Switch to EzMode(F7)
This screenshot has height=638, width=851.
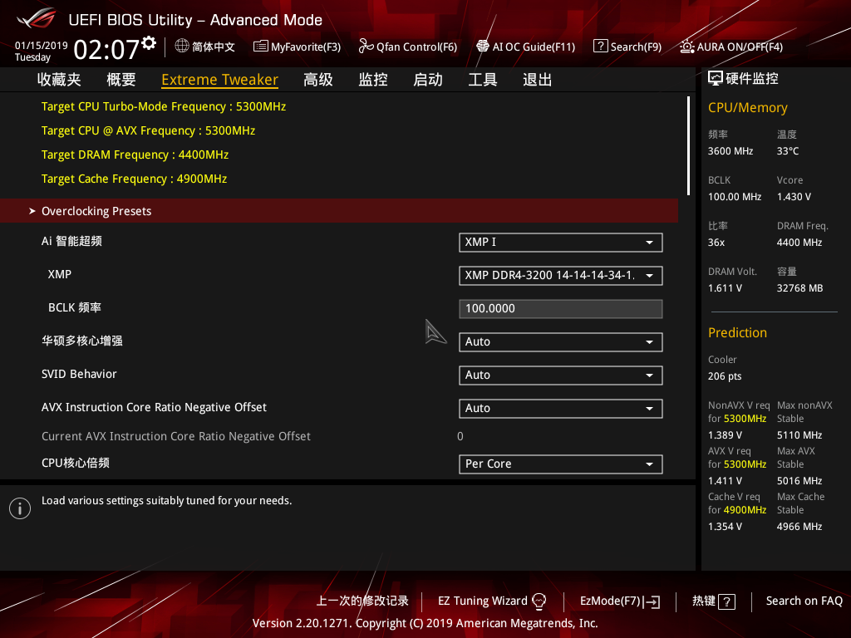(619, 601)
